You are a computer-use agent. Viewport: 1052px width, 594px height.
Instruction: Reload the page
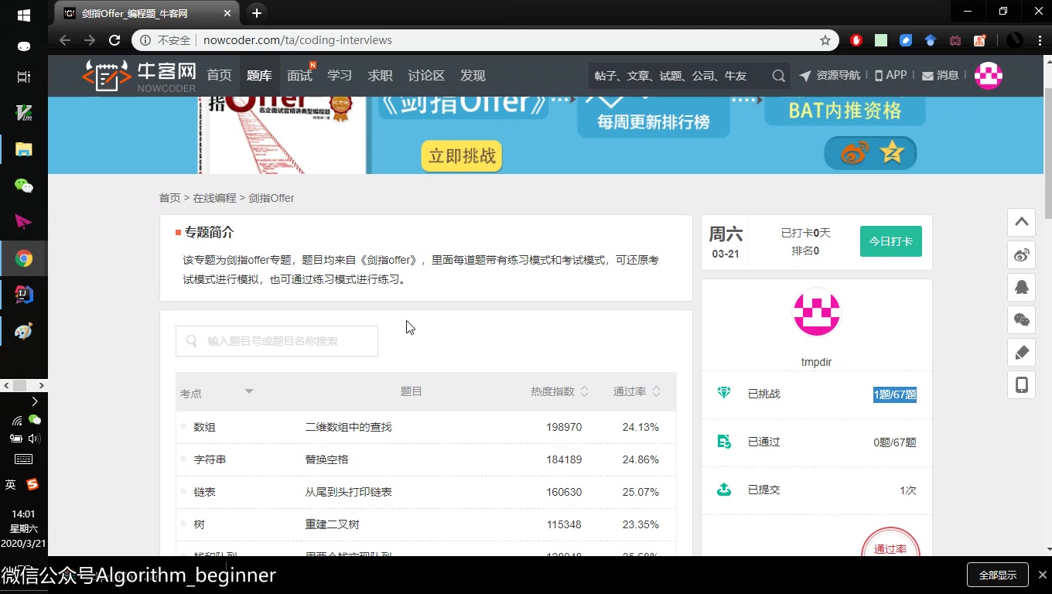114,40
